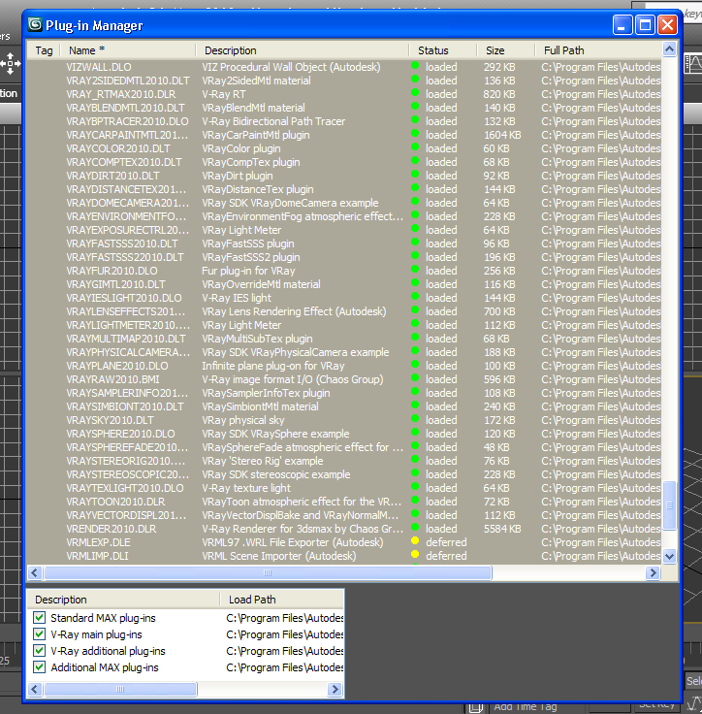Click the plug-in list vertical scrollbar up arrow

(x=669, y=49)
